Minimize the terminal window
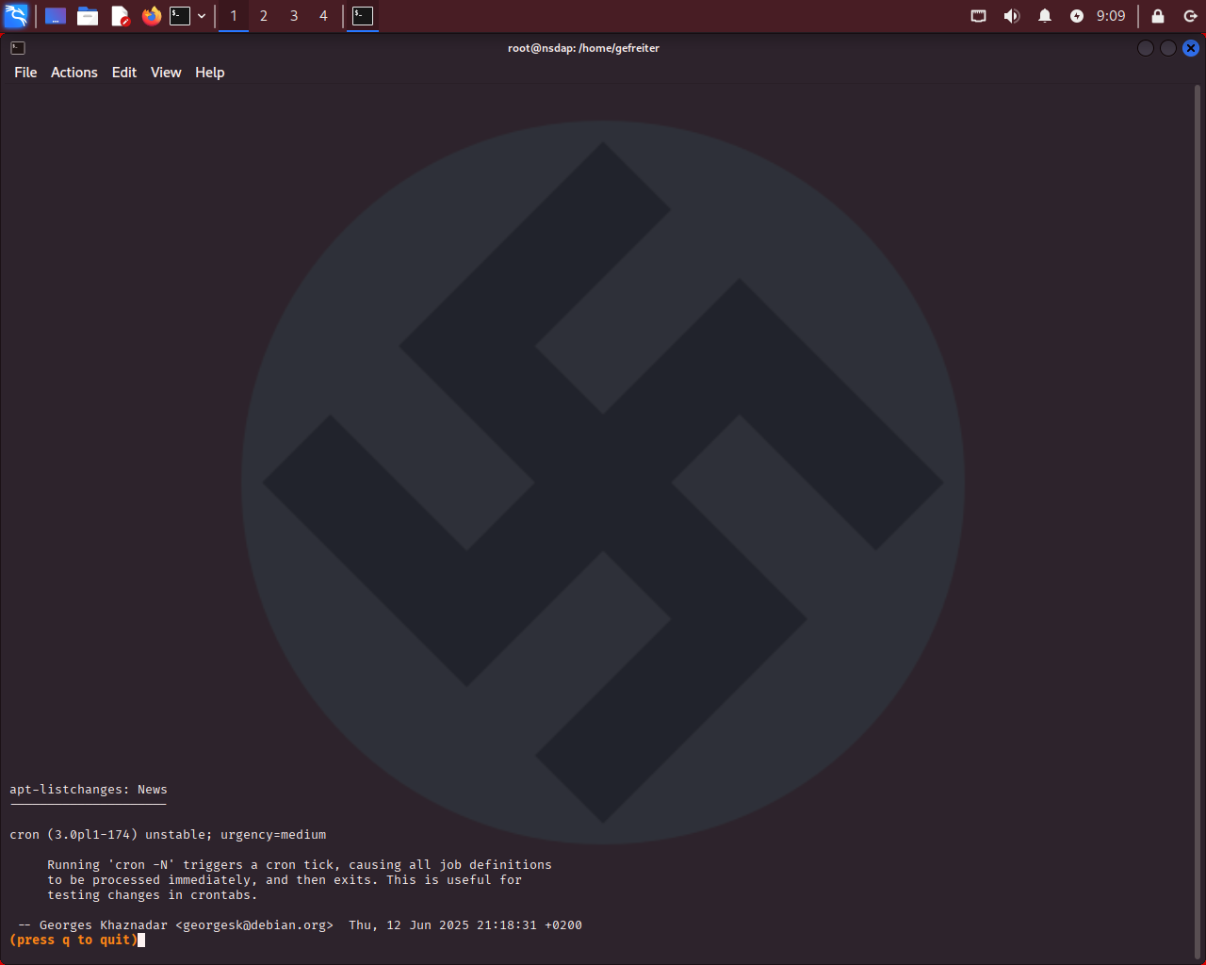This screenshot has width=1206, height=965. click(1146, 48)
